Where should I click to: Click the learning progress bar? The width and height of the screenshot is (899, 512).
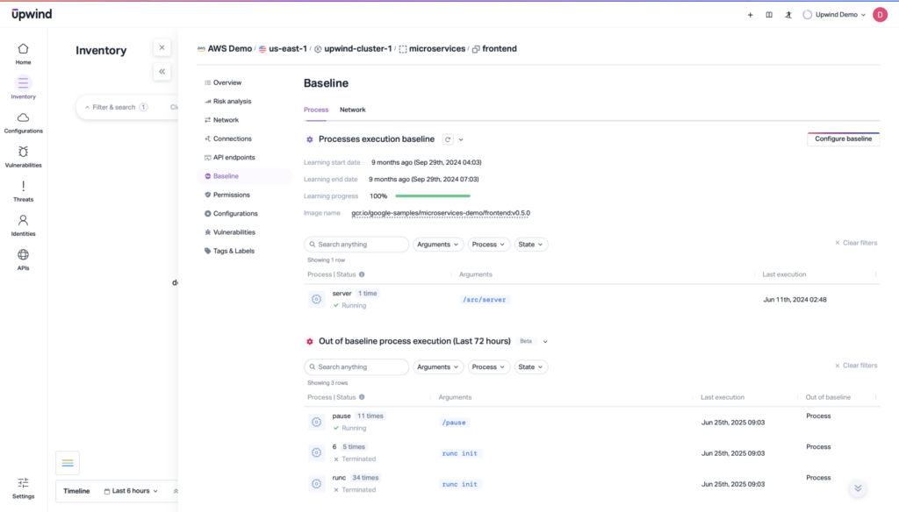tap(433, 196)
